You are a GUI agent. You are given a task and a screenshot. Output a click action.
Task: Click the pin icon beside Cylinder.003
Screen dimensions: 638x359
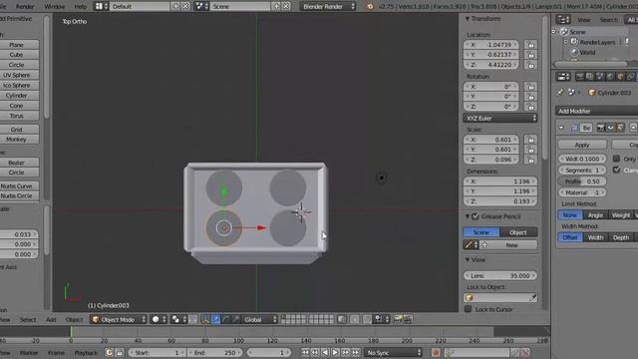(x=560, y=93)
